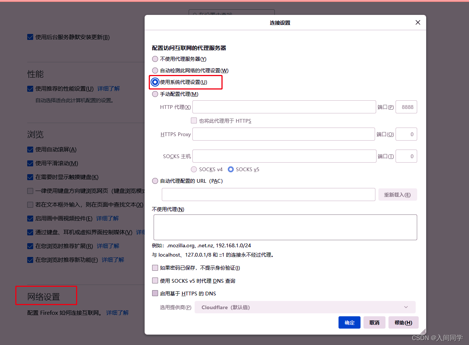The width and height of the screenshot is (469, 345).
Task: Select 自动检测此网络的代理设置 option
Action: point(155,70)
